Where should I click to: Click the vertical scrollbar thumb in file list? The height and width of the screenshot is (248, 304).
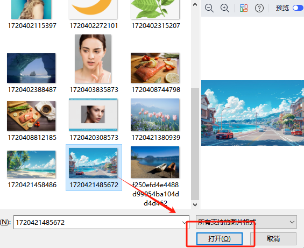tap(195, 144)
